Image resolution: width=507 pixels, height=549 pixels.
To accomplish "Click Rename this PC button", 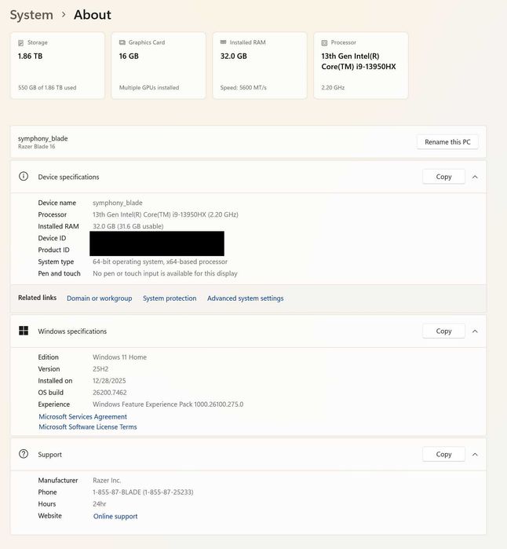I will pos(447,142).
